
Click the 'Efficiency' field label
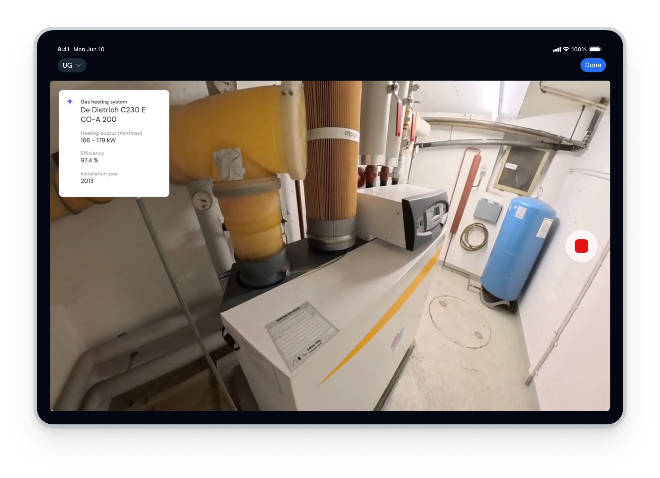tap(92, 153)
